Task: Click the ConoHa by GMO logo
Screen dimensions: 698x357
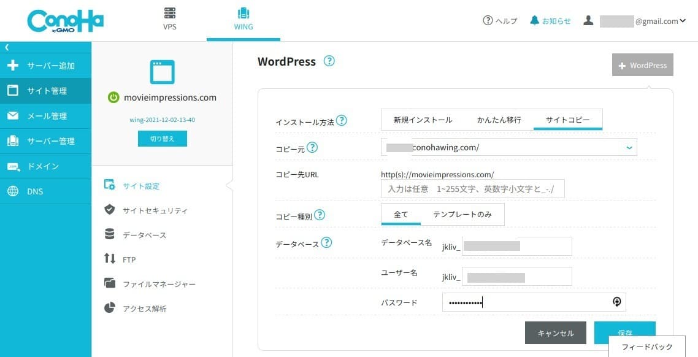Action: click(65, 21)
